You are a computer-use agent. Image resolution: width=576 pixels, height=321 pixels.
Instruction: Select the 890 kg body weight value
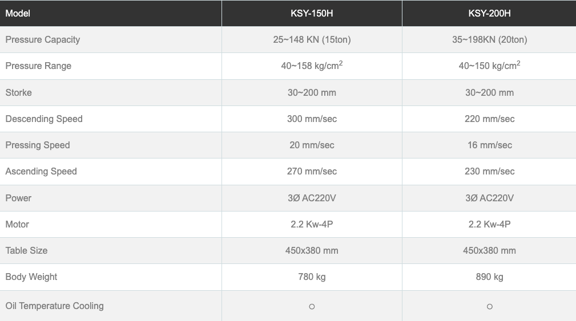point(489,277)
